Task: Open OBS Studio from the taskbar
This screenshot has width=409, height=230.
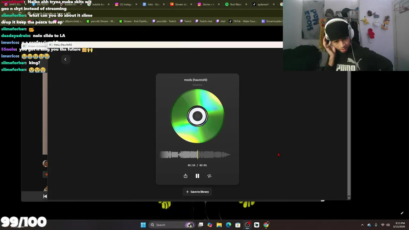Action: (247, 225)
